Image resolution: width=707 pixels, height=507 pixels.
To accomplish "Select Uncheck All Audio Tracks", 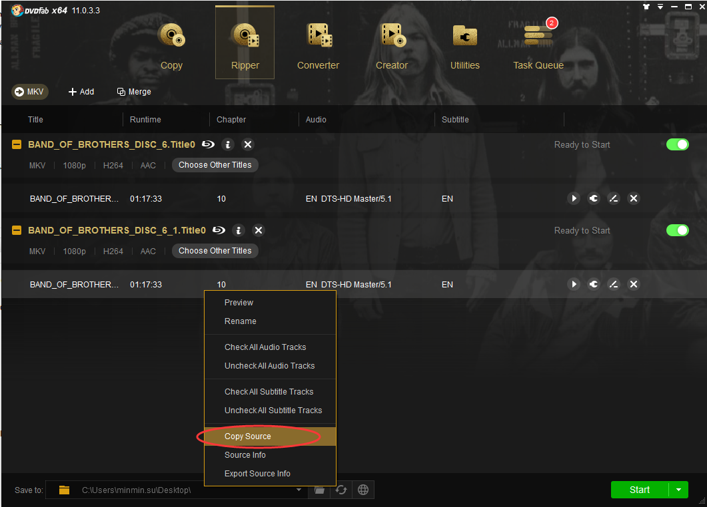I will 270,366.
